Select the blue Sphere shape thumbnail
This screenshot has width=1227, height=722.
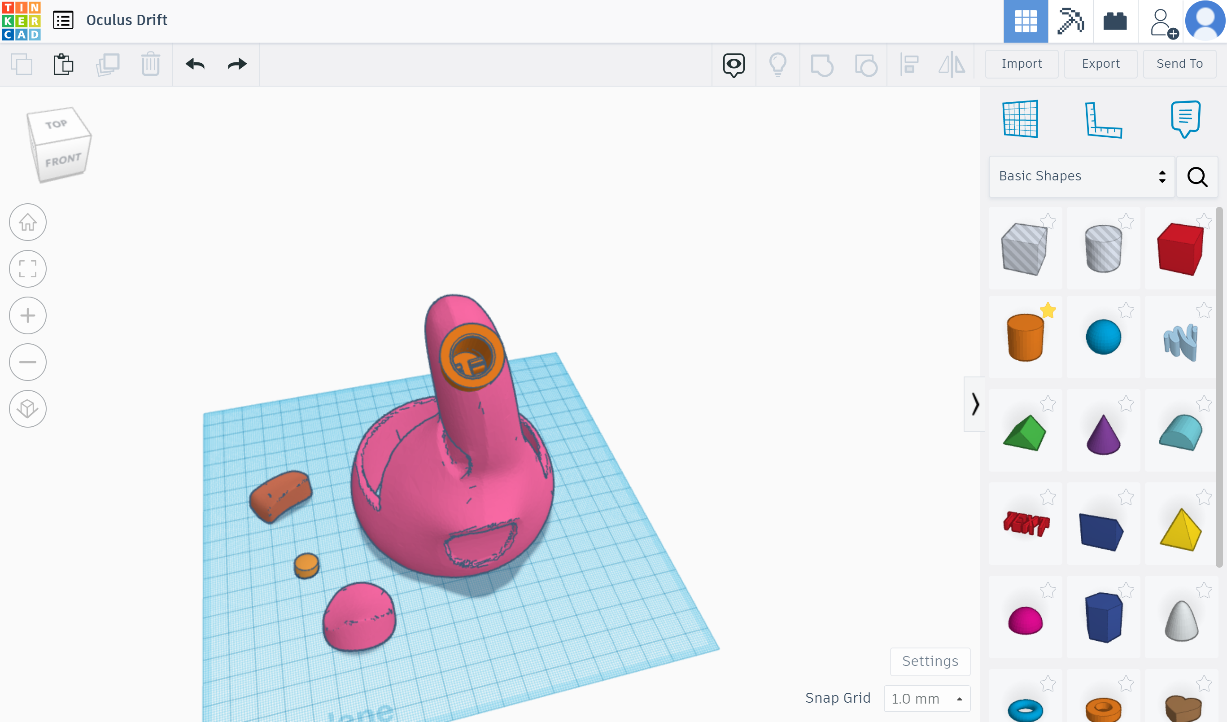[1103, 337]
